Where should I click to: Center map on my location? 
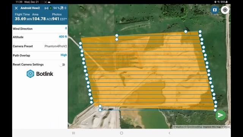pyautogui.click(x=225, y=10)
